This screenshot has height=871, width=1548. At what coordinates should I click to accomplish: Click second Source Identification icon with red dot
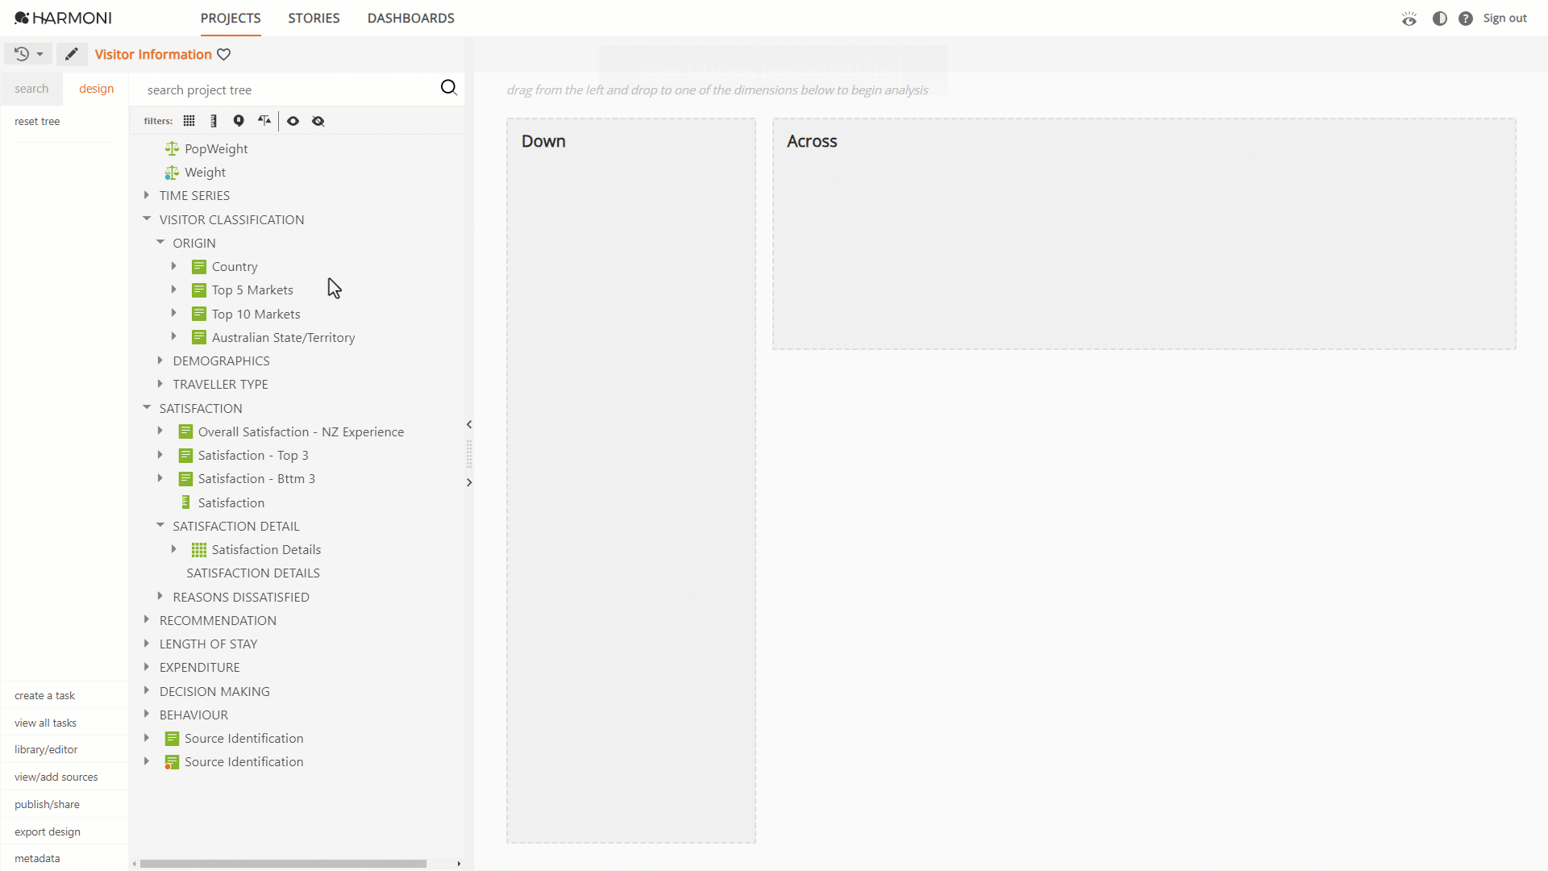click(172, 762)
